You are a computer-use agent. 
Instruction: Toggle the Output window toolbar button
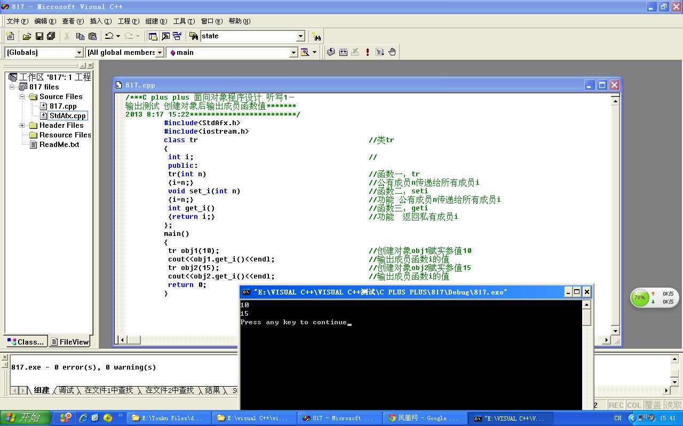[x=165, y=36]
